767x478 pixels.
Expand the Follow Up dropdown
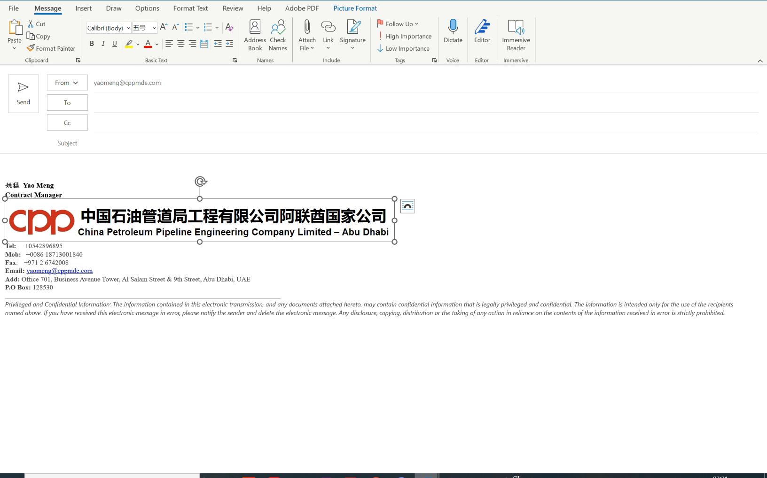pos(416,23)
